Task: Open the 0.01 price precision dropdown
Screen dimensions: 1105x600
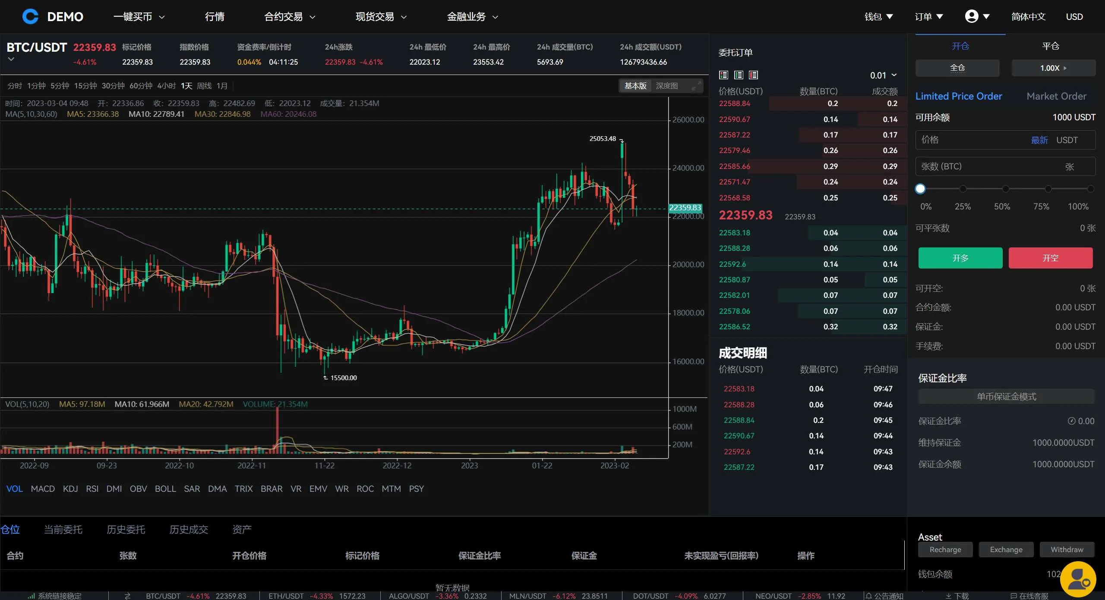Action: tap(883, 75)
